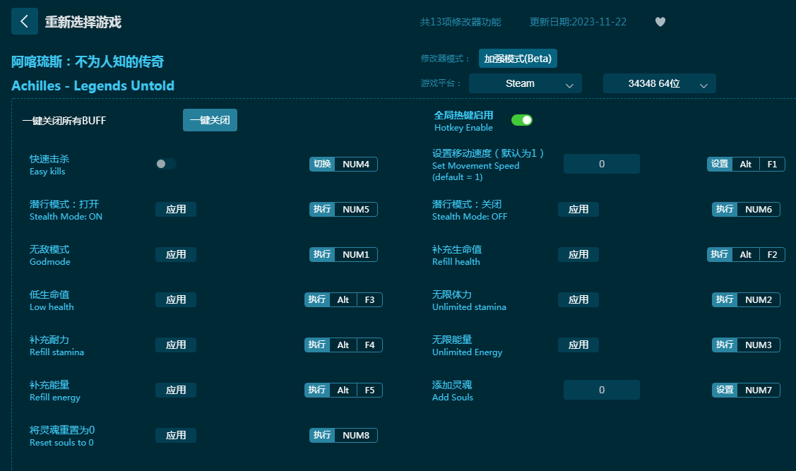Apply Stealth Mode: OFF
The height and width of the screenshot is (471, 796).
point(578,210)
